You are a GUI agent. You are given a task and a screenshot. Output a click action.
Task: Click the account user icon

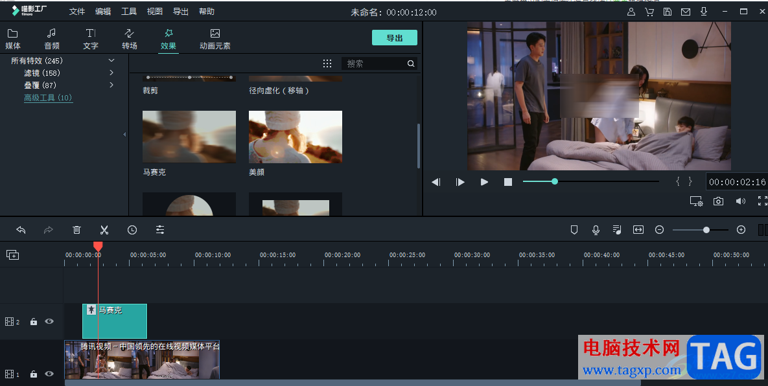click(631, 12)
